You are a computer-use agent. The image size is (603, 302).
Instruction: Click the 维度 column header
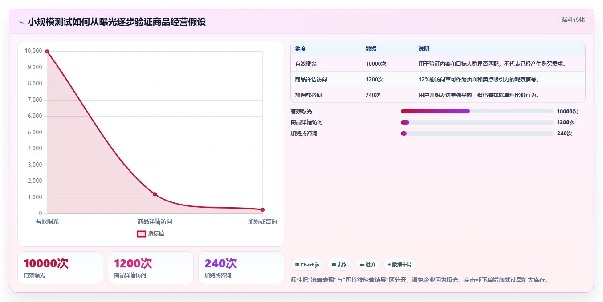pos(301,49)
